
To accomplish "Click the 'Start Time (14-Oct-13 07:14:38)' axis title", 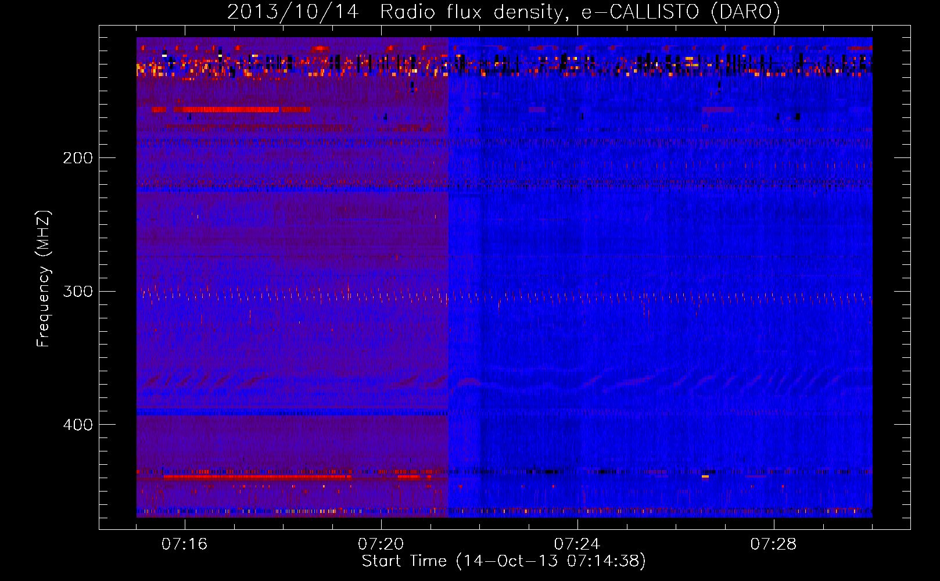I will tap(504, 561).
